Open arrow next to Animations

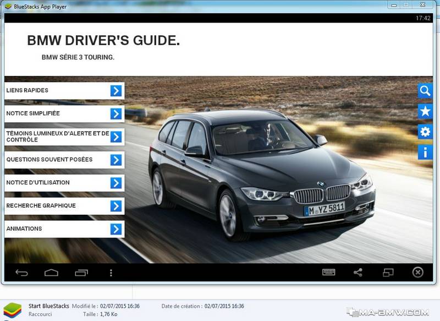[x=116, y=229]
